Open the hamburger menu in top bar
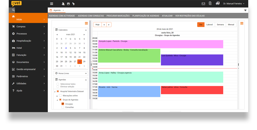 [52, 4]
